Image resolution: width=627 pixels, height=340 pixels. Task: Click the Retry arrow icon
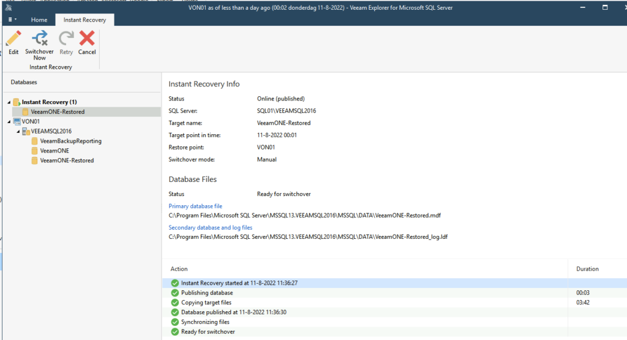[x=66, y=39]
